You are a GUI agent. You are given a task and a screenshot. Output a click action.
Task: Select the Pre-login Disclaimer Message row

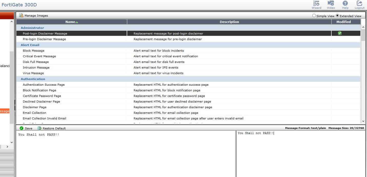[44, 39]
